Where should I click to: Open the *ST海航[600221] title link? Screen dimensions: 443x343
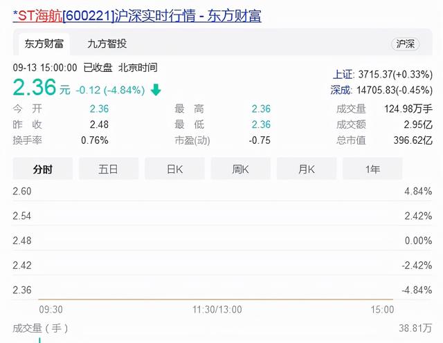pos(137,15)
